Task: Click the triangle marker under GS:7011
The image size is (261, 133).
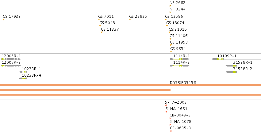Action: 99,19
